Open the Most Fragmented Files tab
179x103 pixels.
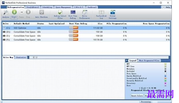149,61
